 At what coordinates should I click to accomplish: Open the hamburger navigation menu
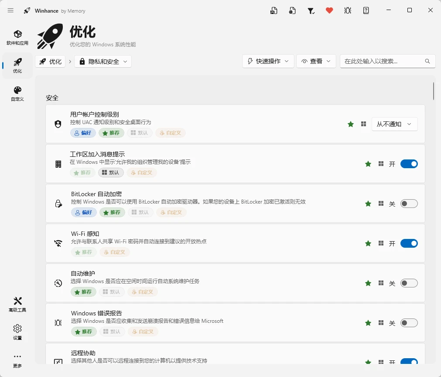point(10,10)
